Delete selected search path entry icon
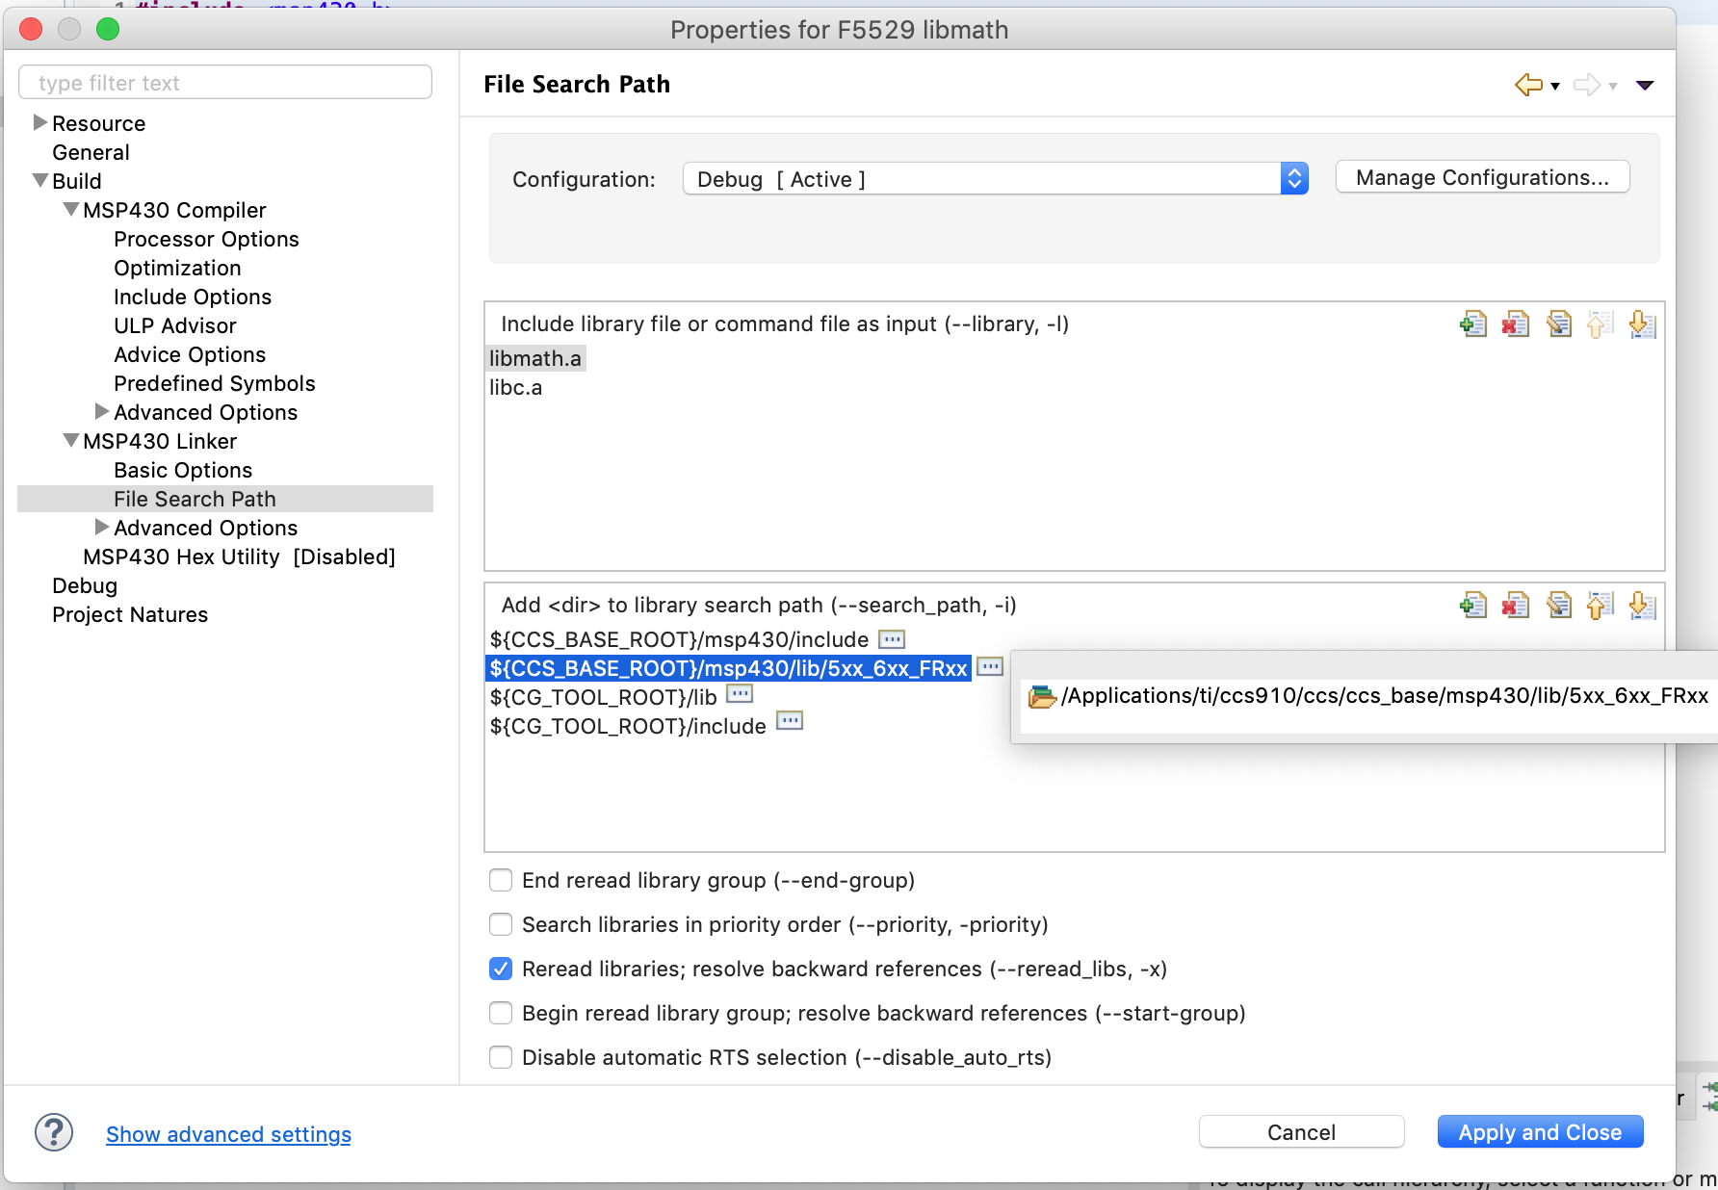Image resolution: width=1718 pixels, height=1190 pixels. pyautogui.click(x=1515, y=606)
